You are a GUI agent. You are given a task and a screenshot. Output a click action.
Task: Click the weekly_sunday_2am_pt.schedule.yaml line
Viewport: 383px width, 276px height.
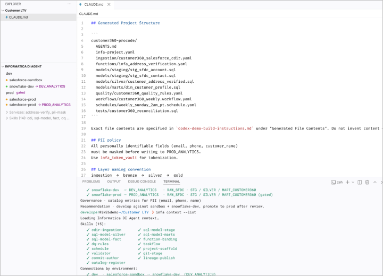pyautogui.click(x=146, y=105)
